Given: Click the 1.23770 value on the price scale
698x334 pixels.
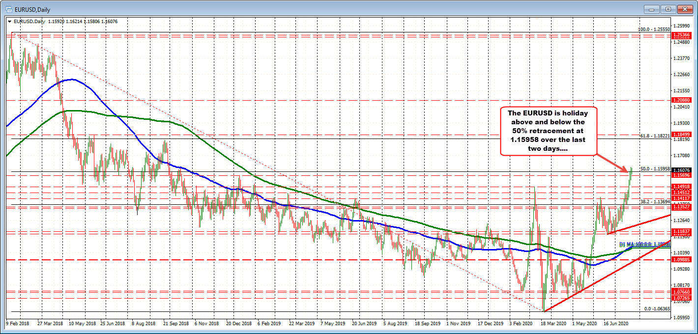Looking at the screenshot, I should coord(681,58).
